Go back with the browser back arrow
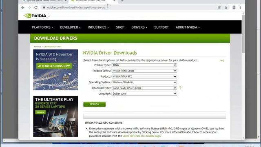 23,7
